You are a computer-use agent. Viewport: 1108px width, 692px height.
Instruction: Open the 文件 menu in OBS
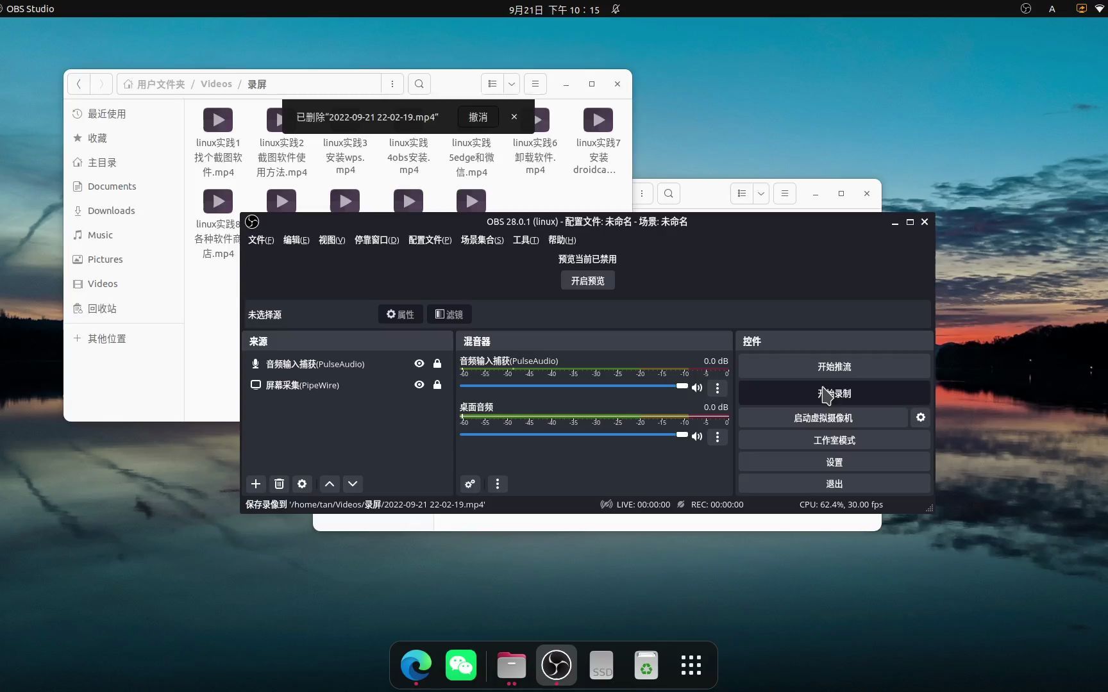[x=261, y=240]
